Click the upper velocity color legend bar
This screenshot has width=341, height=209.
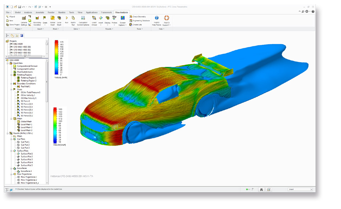tap(56, 58)
